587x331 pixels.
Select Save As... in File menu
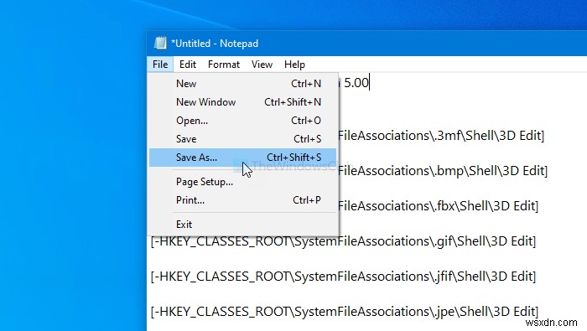[x=242, y=158]
